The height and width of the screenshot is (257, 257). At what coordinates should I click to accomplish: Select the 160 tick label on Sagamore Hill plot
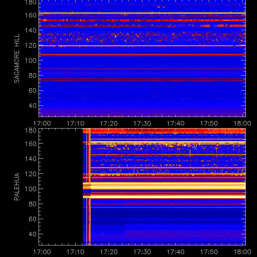coord(31,15)
